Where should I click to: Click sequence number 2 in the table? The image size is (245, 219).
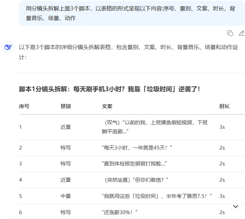(x=20, y=147)
